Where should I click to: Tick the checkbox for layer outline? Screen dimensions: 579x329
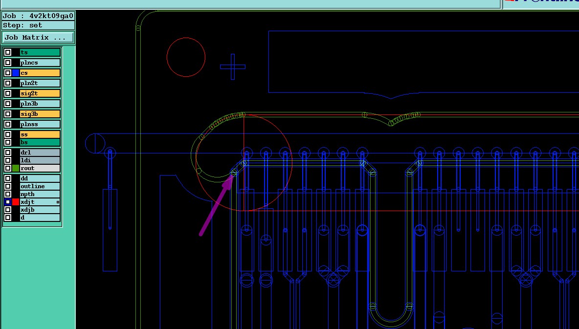8,186
